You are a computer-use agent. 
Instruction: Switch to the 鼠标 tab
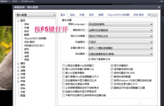click(x=91, y=15)
